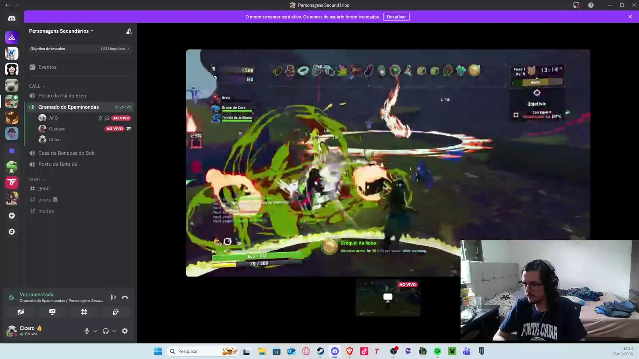Viewport: 639px width, 359px height.
Task: Click the connection signal icon
Action: tap(11, 297)
